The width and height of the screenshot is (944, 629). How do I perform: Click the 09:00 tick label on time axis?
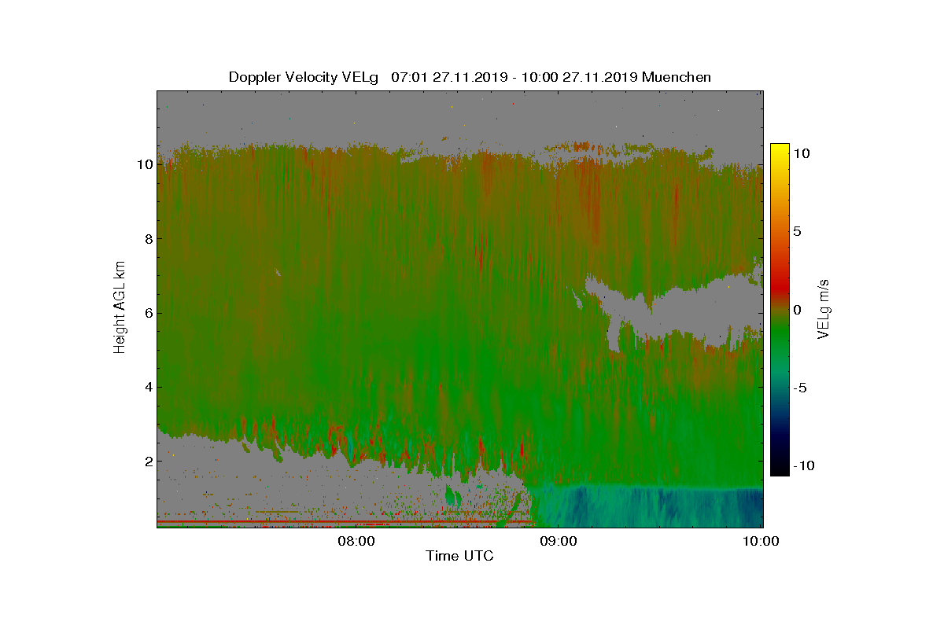coord(558,541)
